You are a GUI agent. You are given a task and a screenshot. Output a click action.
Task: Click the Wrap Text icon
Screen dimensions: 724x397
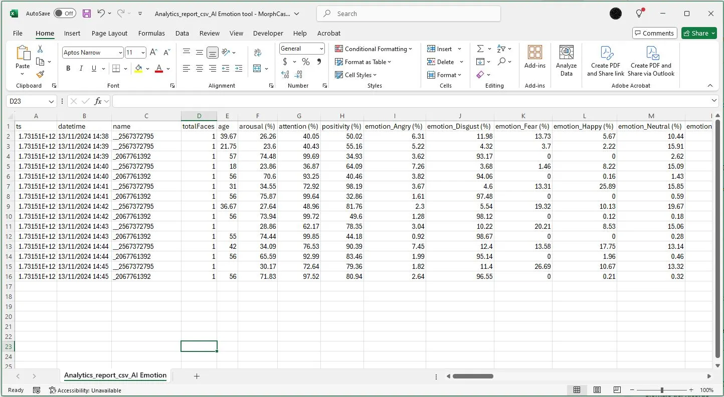[258, 52]
